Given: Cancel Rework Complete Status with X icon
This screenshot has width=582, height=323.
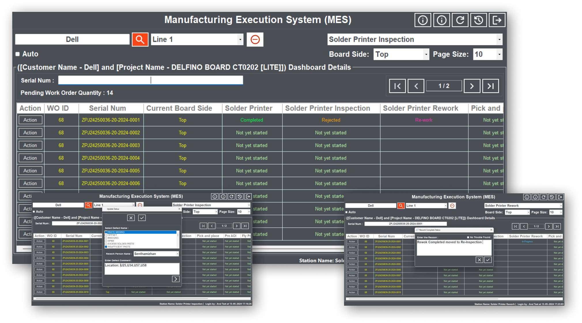Looking at the screenshot, I should point(479,260).
